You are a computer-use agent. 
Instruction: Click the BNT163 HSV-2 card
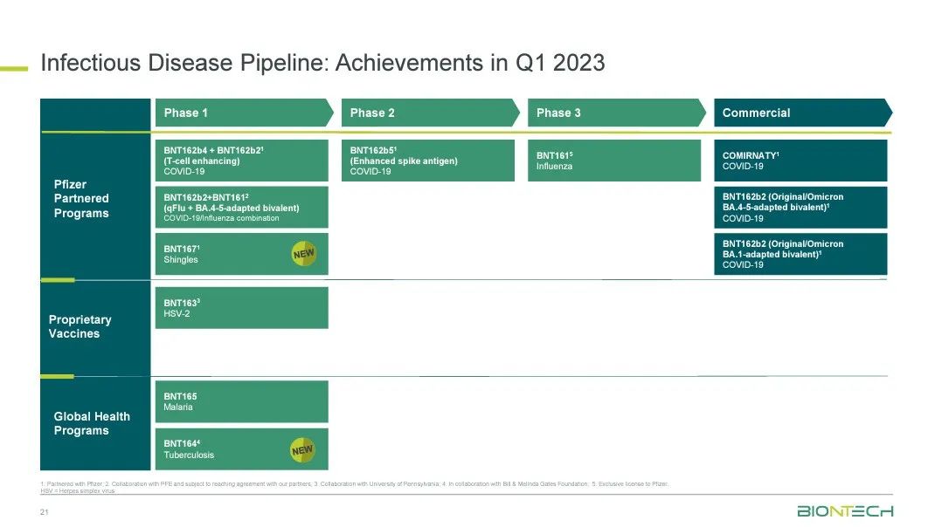(x=241, y=308)
